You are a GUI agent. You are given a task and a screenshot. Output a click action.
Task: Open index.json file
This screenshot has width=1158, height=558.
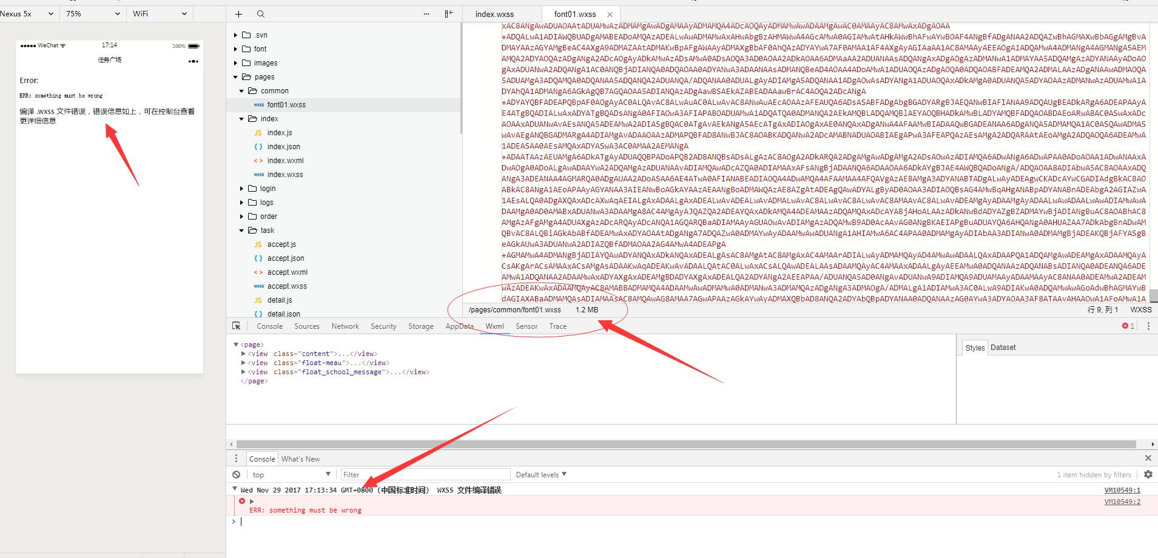pyautogui.click(x=283, y=147)
